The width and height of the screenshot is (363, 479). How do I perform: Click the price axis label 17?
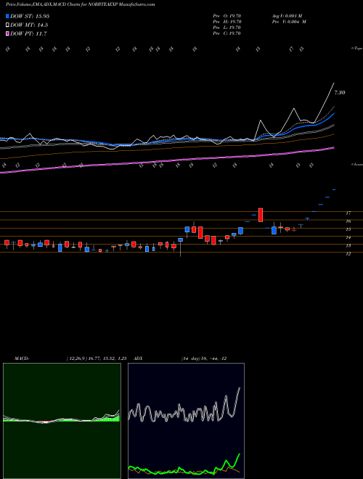pos(348,213)
